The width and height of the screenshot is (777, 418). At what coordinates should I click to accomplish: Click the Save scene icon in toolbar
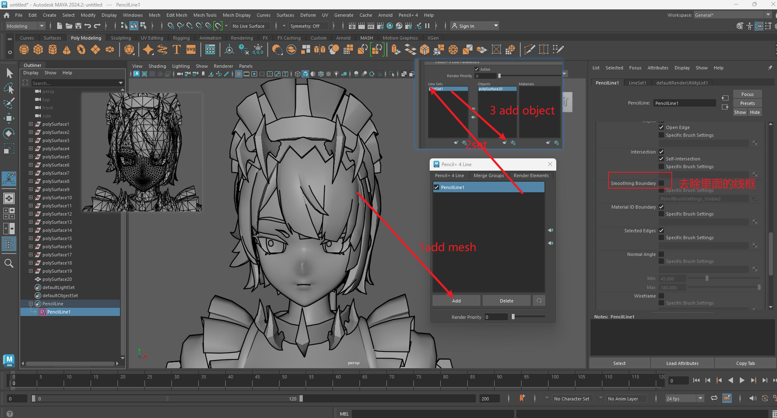[x=78, y=26]
